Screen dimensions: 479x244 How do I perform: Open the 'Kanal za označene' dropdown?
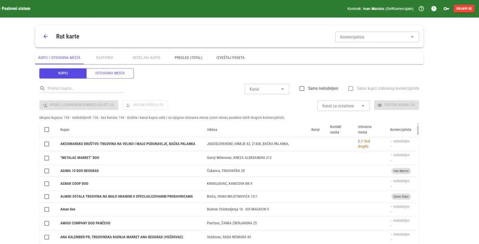coord(344,106)
